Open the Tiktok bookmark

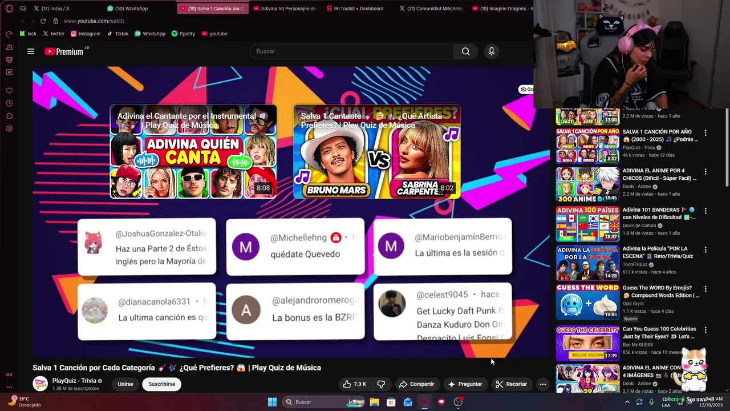[x=118, y=34]
